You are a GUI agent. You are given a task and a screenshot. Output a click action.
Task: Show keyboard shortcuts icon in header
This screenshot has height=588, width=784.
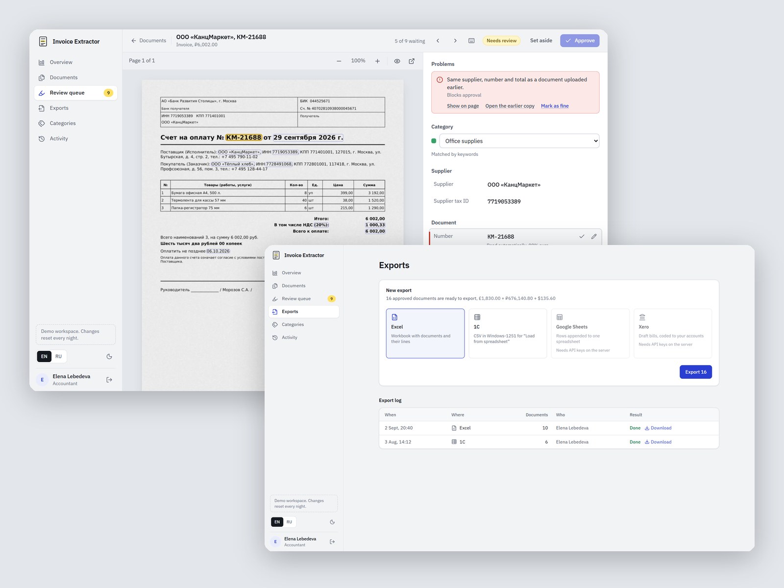point(471,41)
